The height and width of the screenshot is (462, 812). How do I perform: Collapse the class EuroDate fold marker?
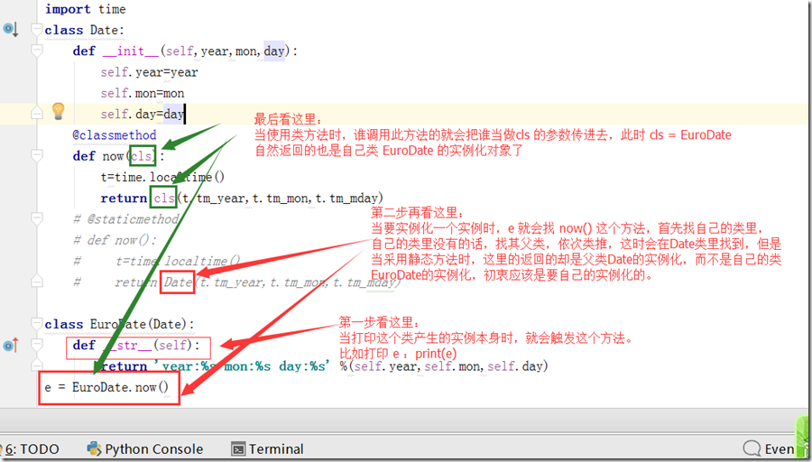pyautogui.click(x=37, y=324)
